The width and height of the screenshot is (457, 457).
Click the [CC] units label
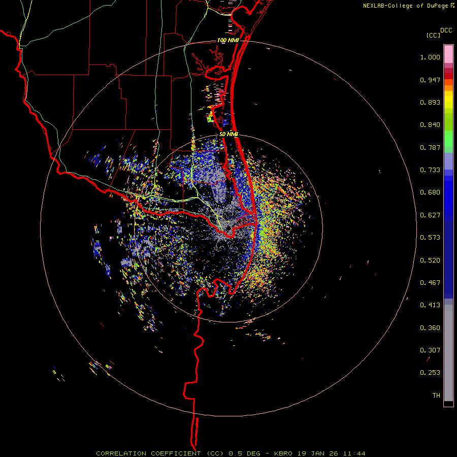coord(433,35)
